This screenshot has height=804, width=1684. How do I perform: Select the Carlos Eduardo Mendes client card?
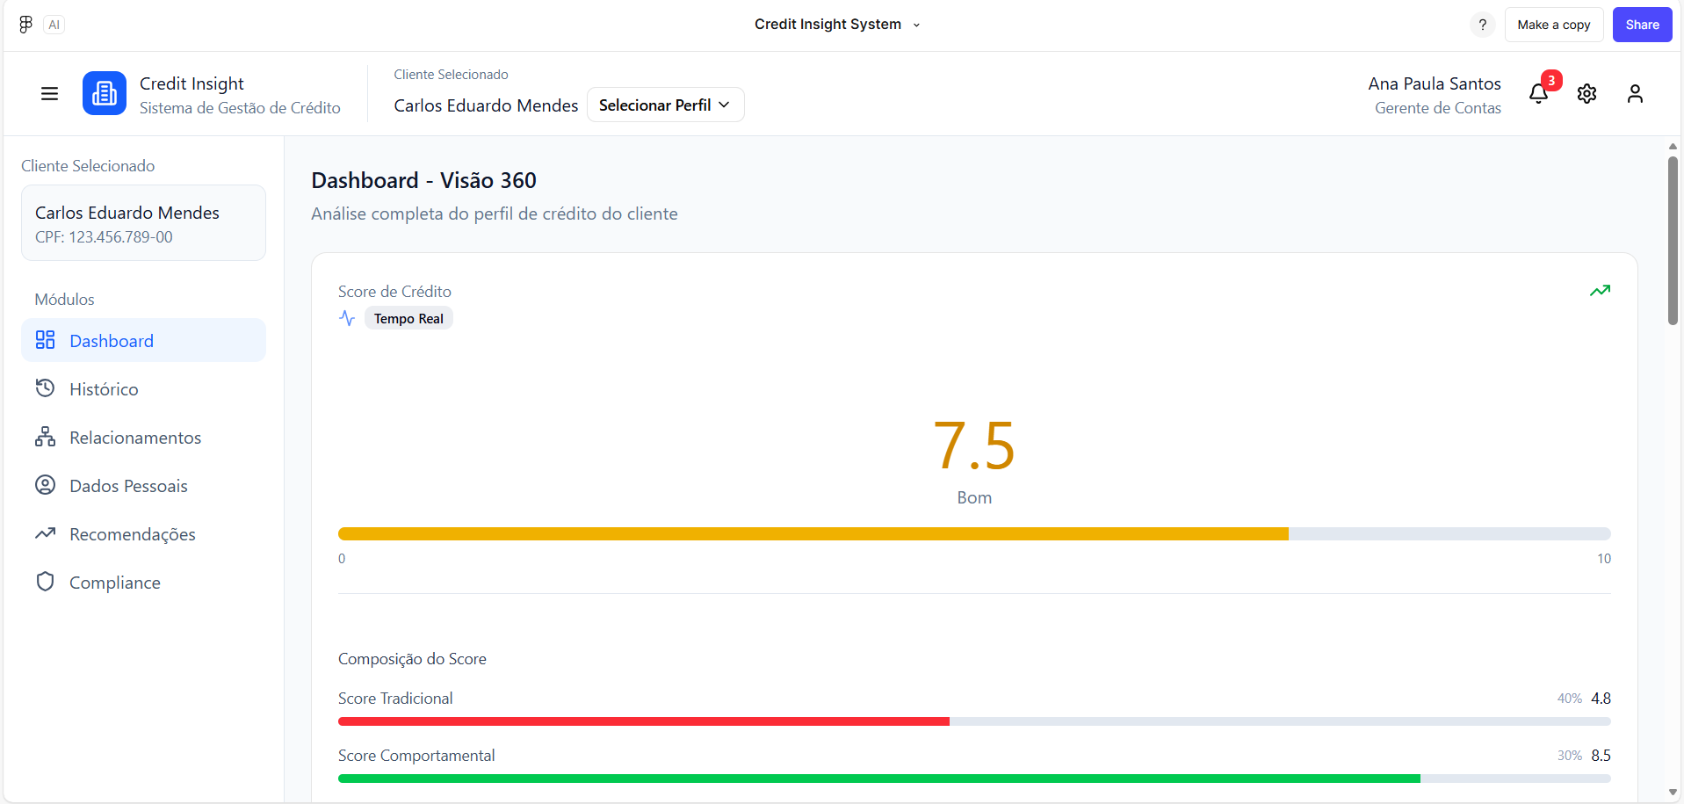coord(143,223)
